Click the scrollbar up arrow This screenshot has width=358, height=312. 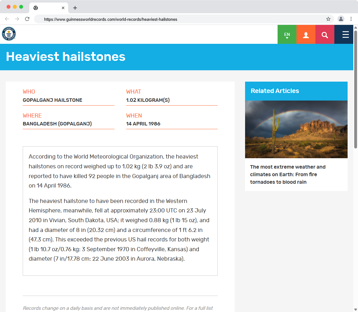click(355, 27)
